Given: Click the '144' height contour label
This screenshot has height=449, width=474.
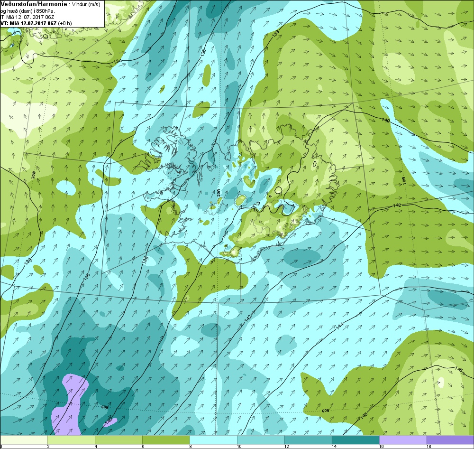Looking at the screenshot, I should pos(340,326).
